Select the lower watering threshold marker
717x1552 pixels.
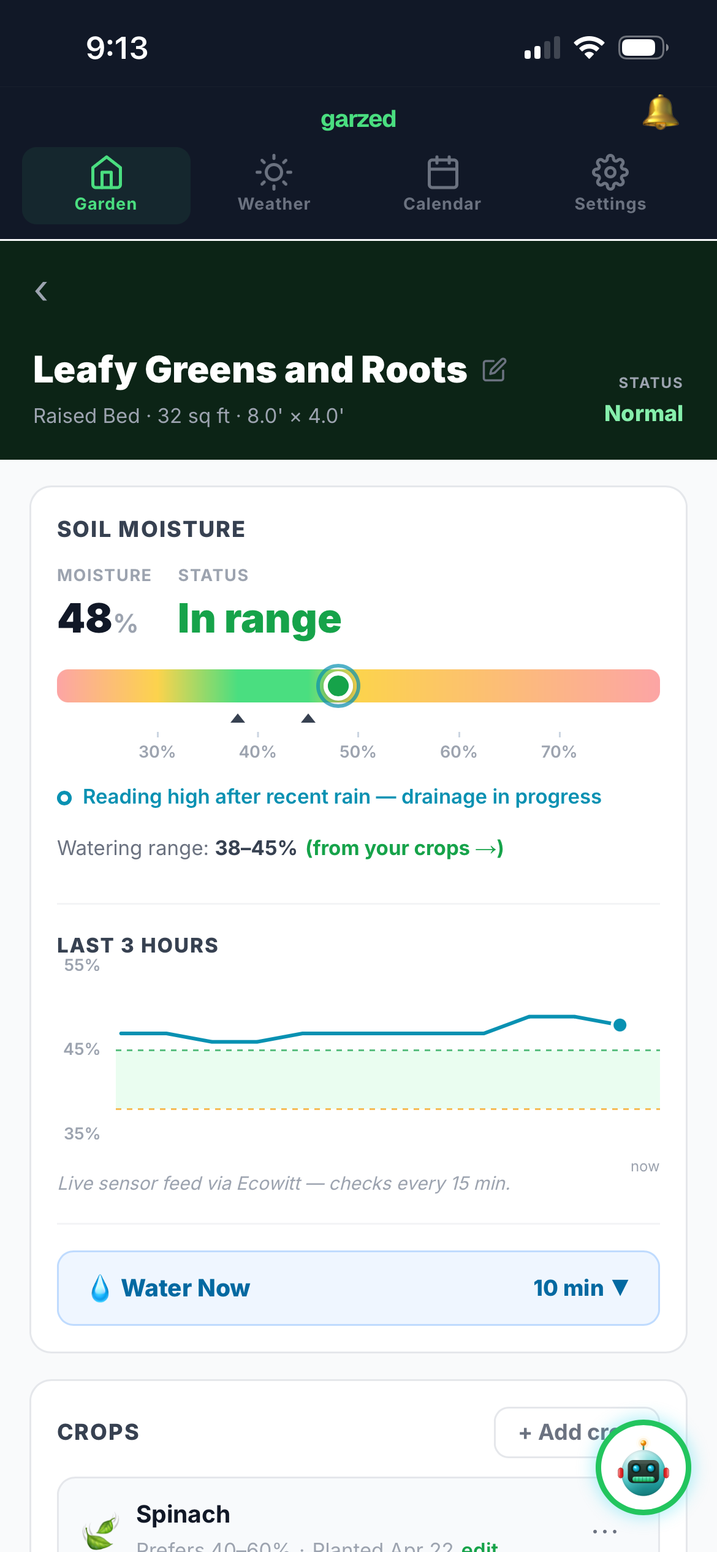click(238, 718)
